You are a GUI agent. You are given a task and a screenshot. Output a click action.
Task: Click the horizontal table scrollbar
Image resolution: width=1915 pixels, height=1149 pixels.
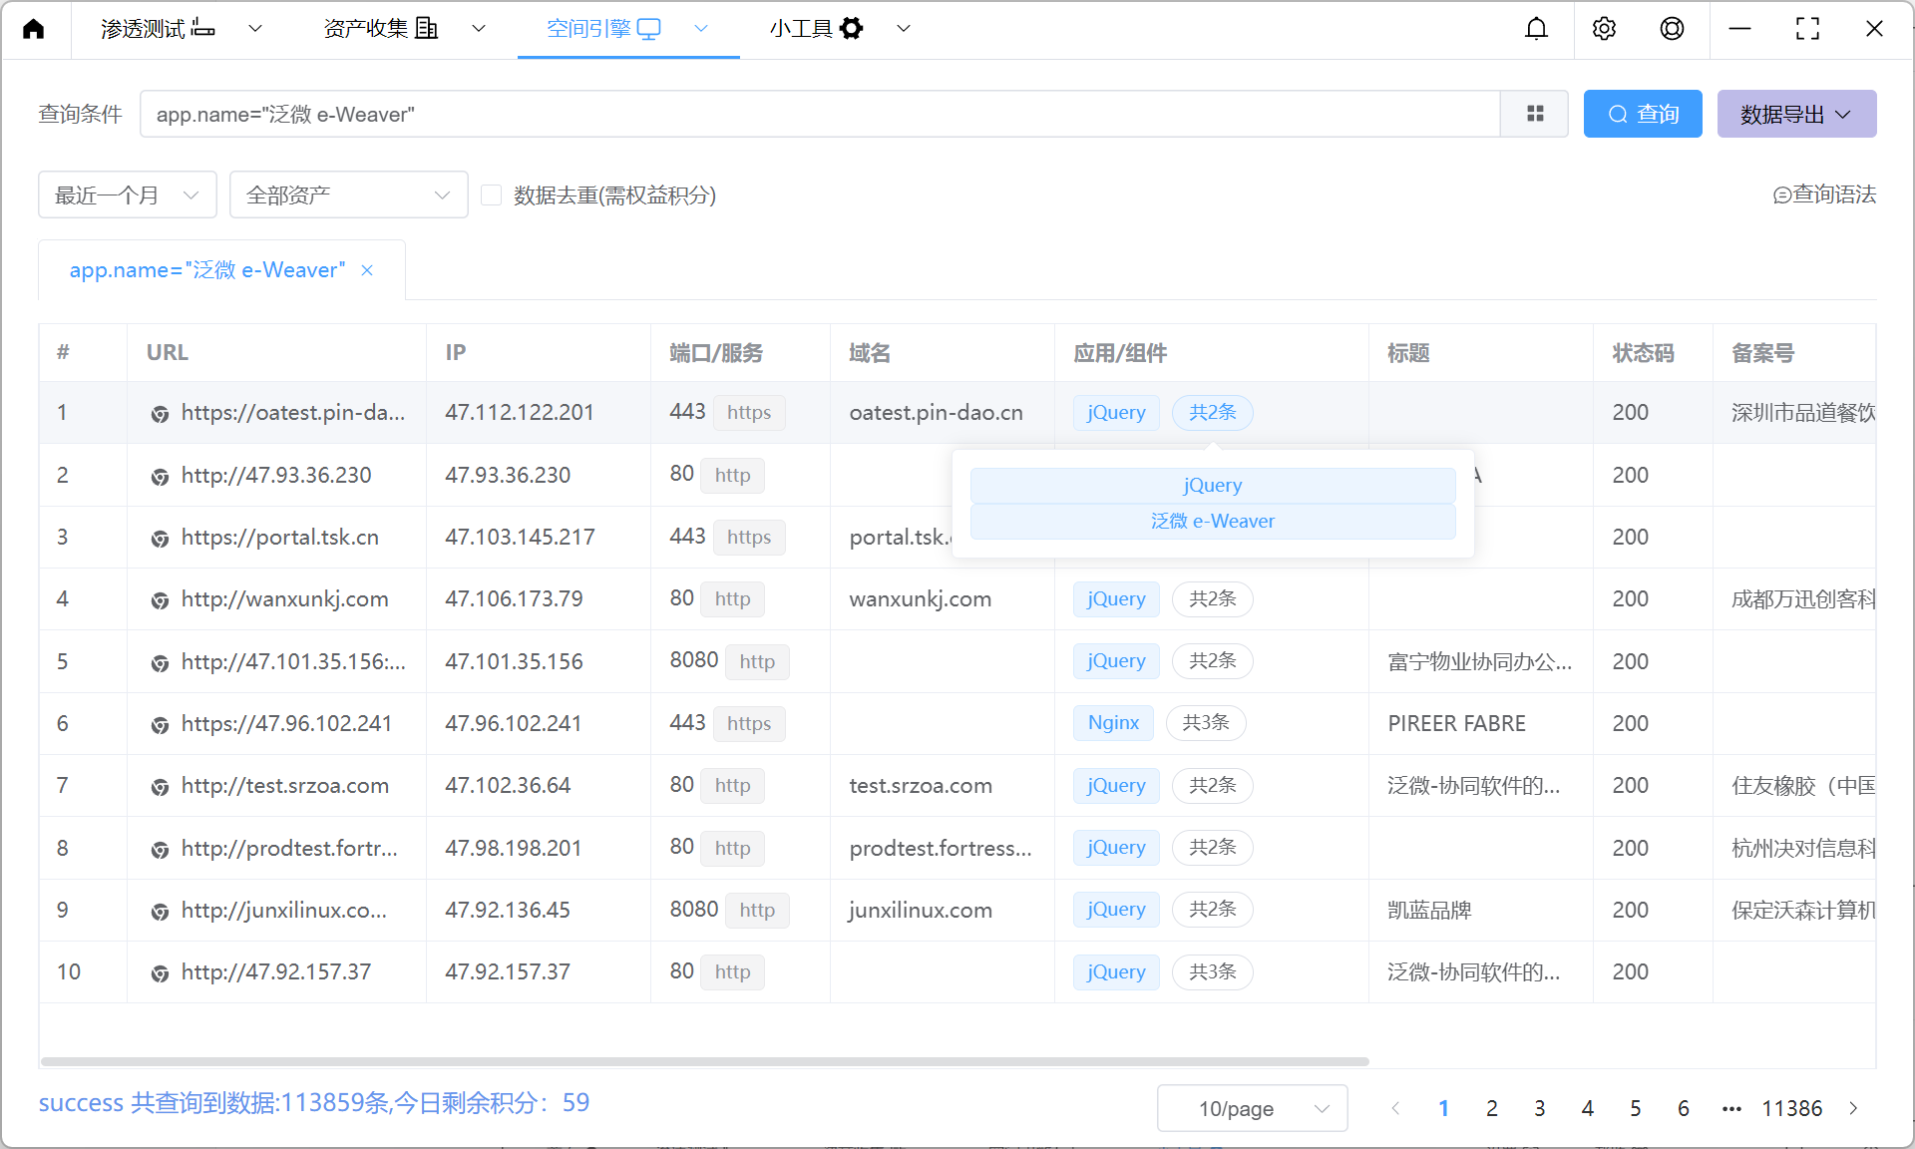tap(704, 1061)
